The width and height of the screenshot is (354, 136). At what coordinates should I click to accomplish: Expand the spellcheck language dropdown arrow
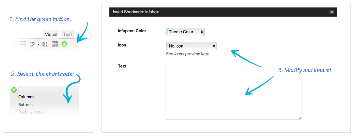[38, 44]
